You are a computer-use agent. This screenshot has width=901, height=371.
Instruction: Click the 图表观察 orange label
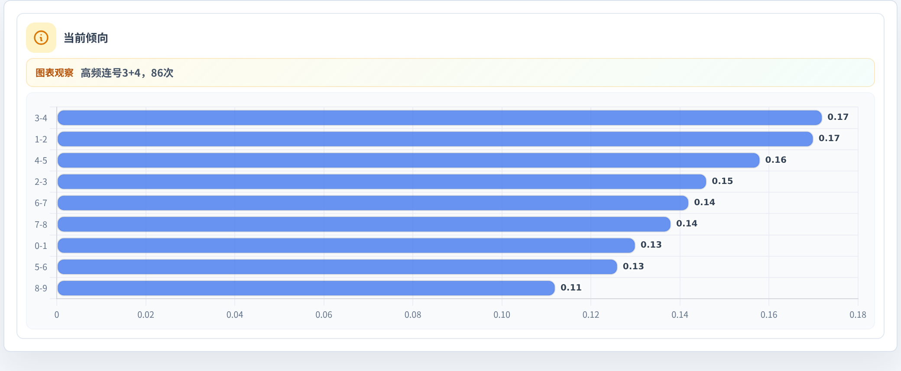coord(55,73)
